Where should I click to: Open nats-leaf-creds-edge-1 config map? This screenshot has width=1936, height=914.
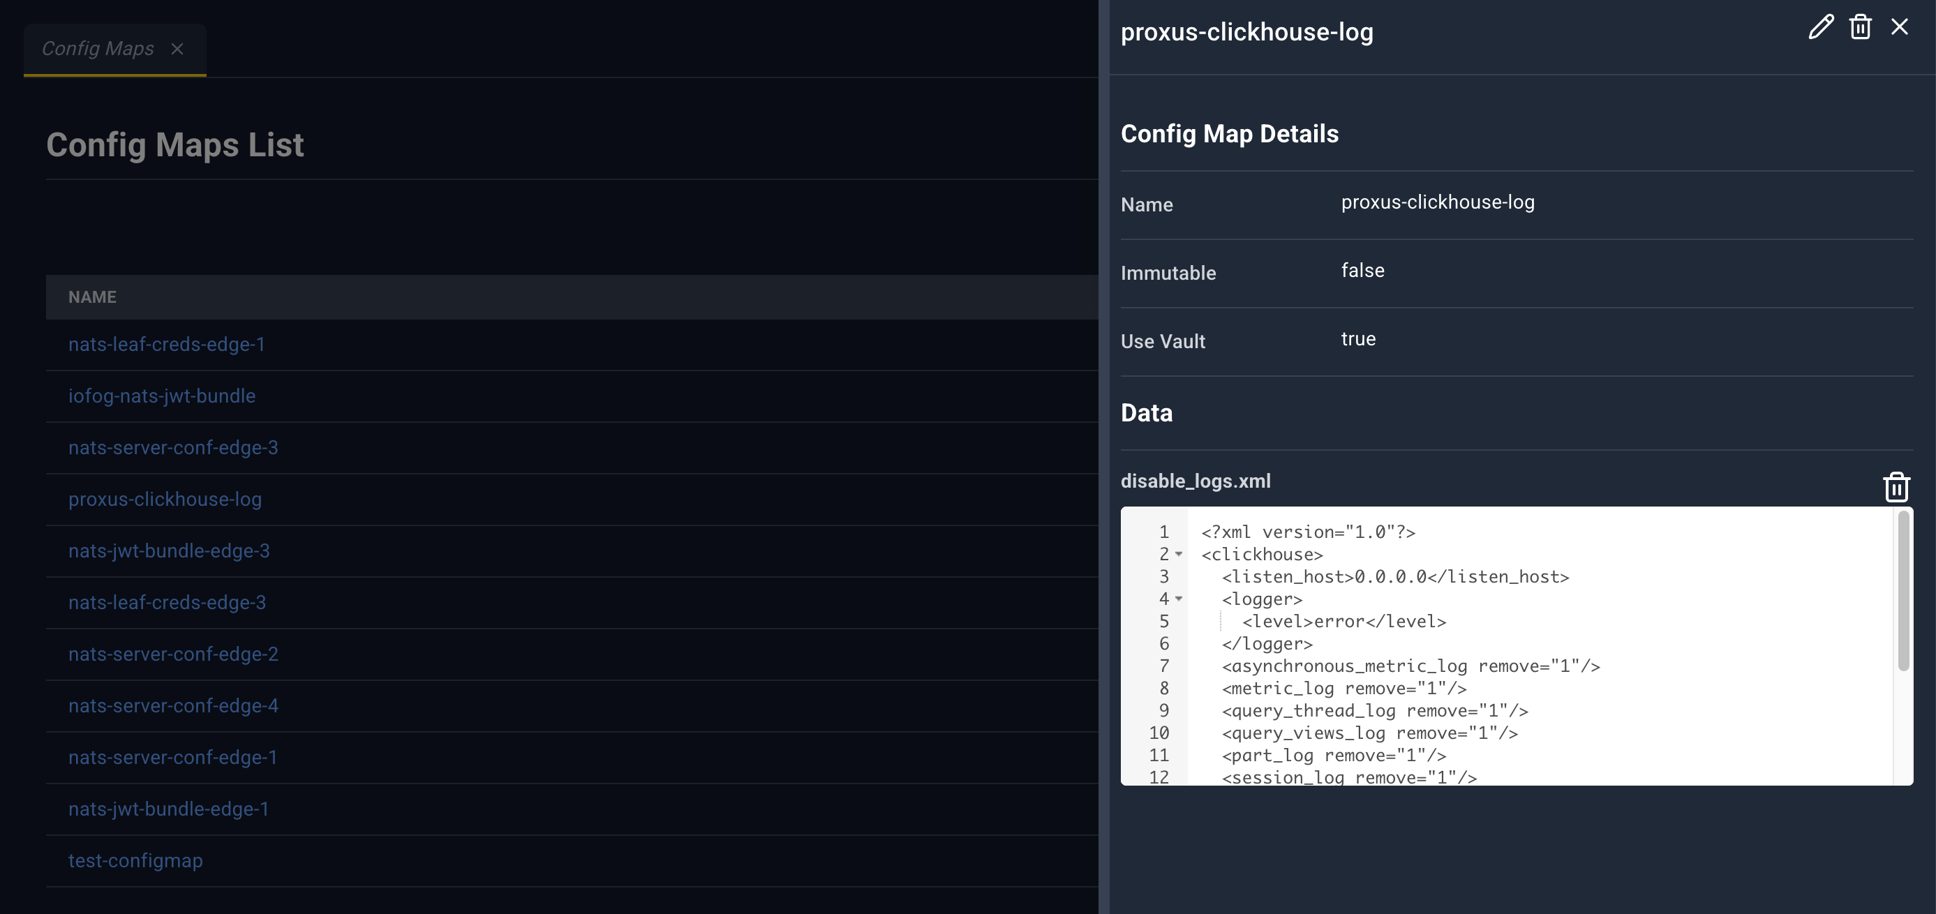point(167,344)
